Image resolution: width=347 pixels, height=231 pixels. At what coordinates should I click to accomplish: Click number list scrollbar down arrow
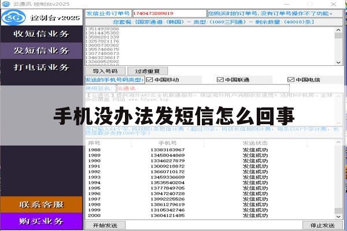pyautogui.click(x=338, y=62)
